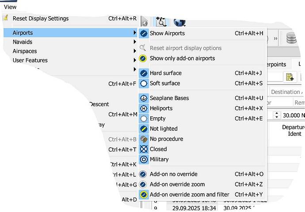This screenshot has width=305, height=212.
Task: Select Add-on no override option
Action: tap(173, 174)
